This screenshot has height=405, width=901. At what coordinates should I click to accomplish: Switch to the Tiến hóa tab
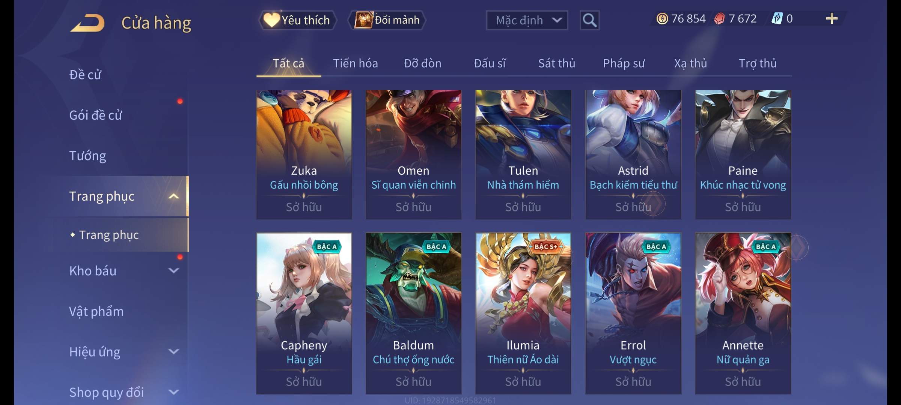pos(356,63)
